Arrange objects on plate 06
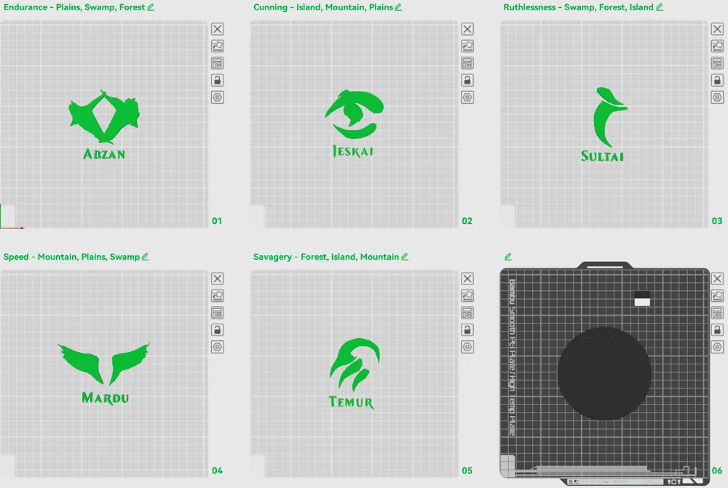 717,313
